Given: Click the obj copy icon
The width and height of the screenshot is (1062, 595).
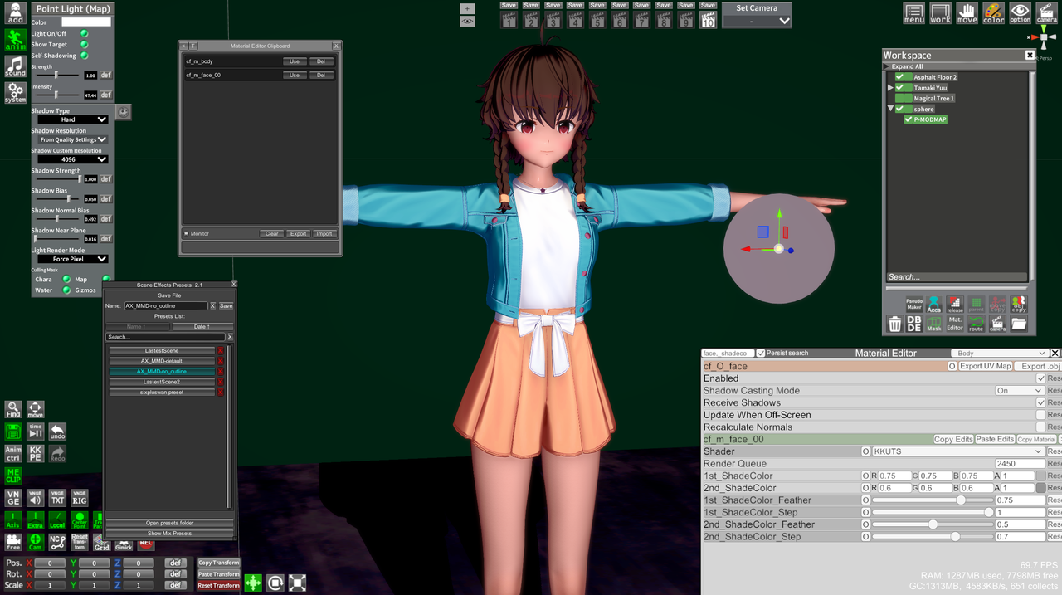Looking at the screenshot, I should pyautogui.click(x=1018, y=305).
